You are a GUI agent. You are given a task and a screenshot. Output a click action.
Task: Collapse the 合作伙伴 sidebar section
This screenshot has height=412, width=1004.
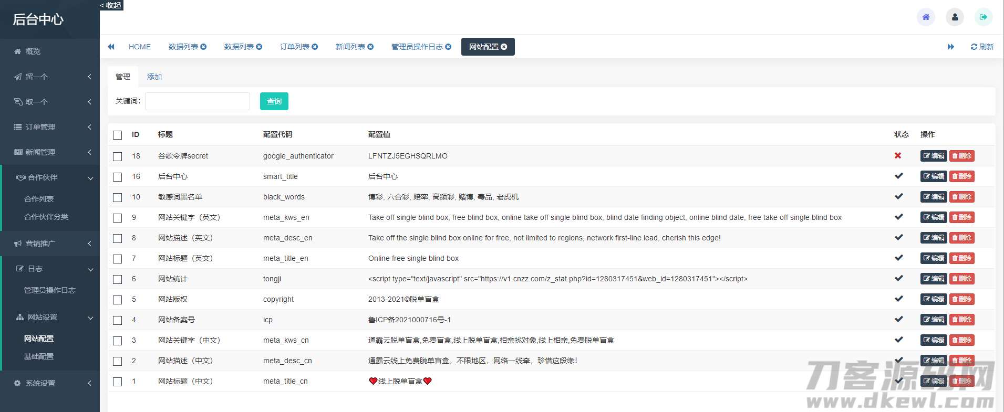tap(50, 177)
